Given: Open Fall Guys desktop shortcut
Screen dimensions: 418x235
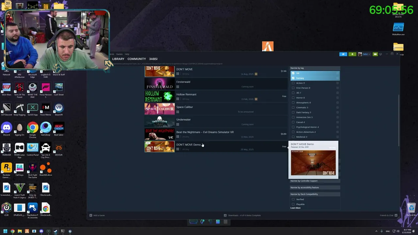Looking at the screenshot, I should (20, 169).
